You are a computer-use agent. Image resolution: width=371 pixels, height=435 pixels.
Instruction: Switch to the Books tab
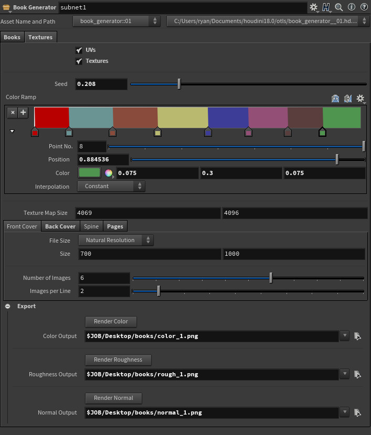point(12,37)
